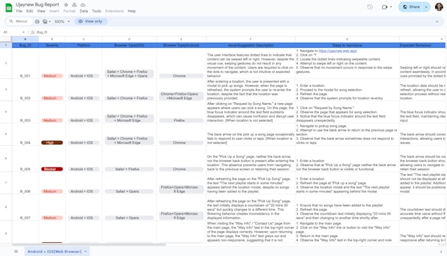447x256 pixels.
Task: Open the Help menu
Action: pyautogui.click(x=131, y=11)
